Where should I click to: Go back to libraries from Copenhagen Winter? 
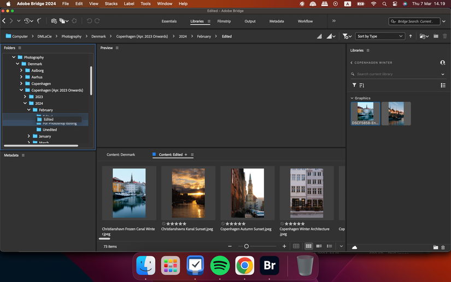pyautogui.click(x=352, y=63)
